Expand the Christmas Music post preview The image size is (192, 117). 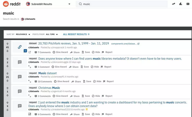point(30,96)
